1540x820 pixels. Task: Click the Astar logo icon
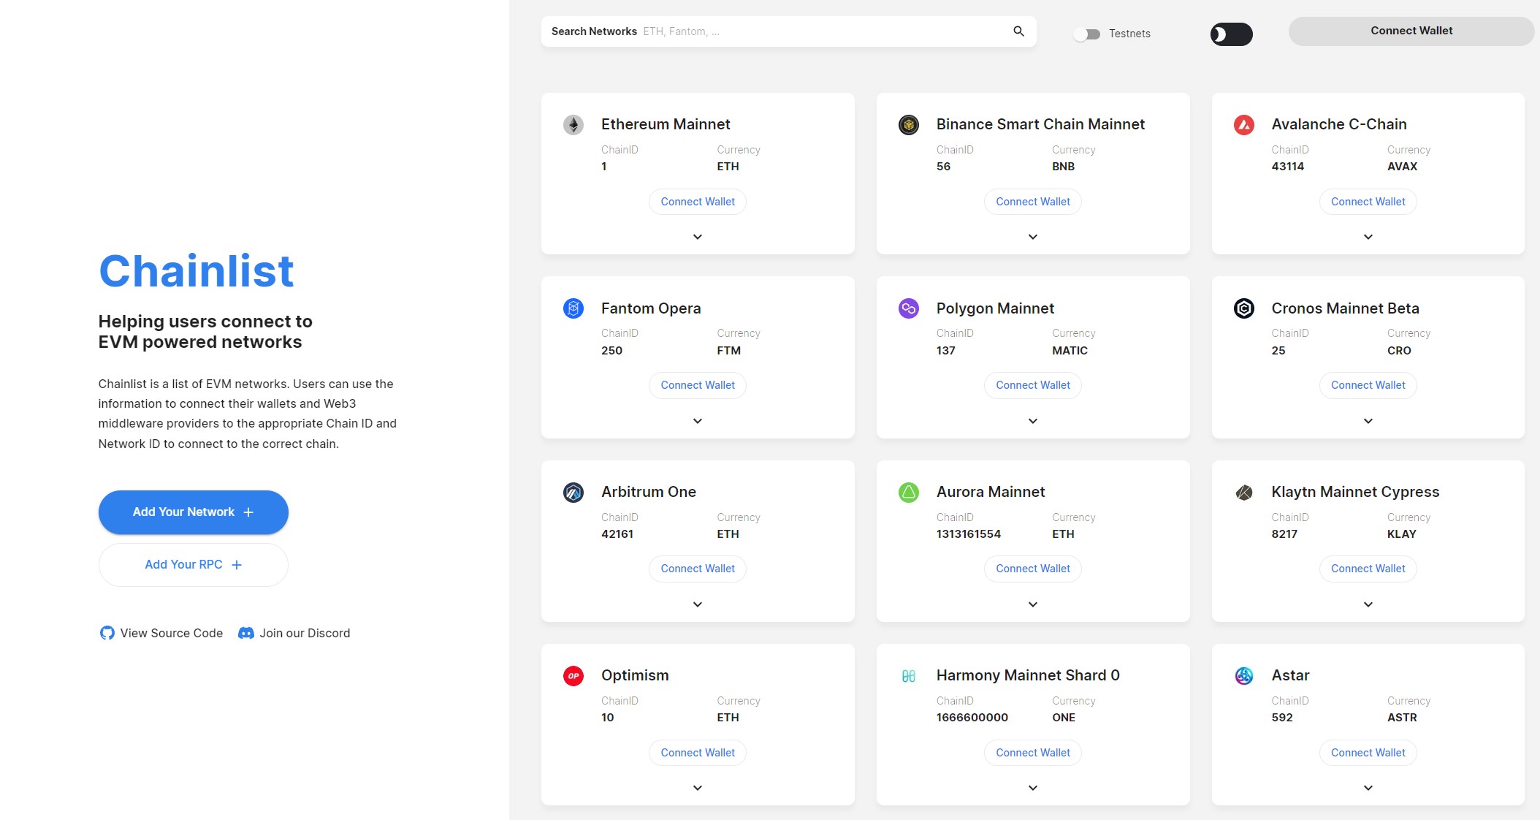click(1244, 676)
